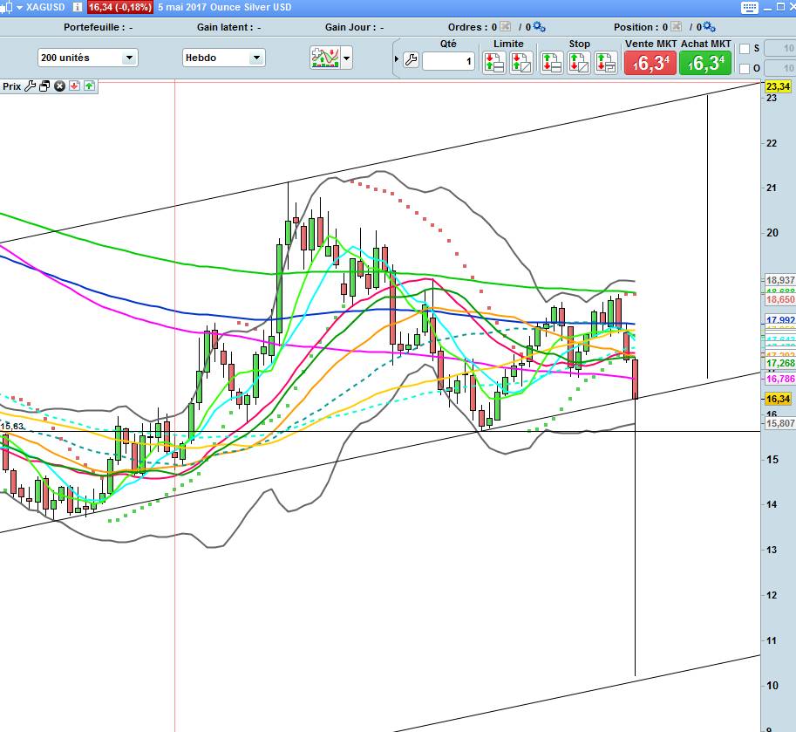Click the Prix panel green up arrow icon
Image resolution: width=796 pixels, height=732 pixels.
click(89, 86)
